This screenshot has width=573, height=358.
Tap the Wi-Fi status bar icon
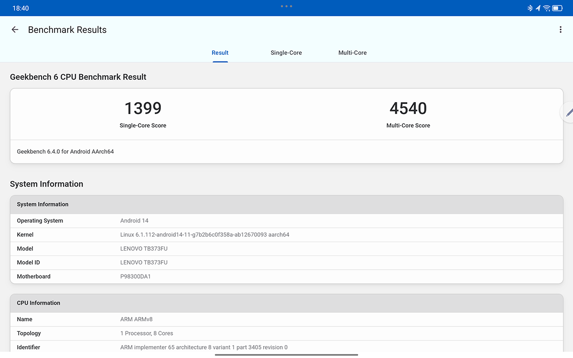547,8
